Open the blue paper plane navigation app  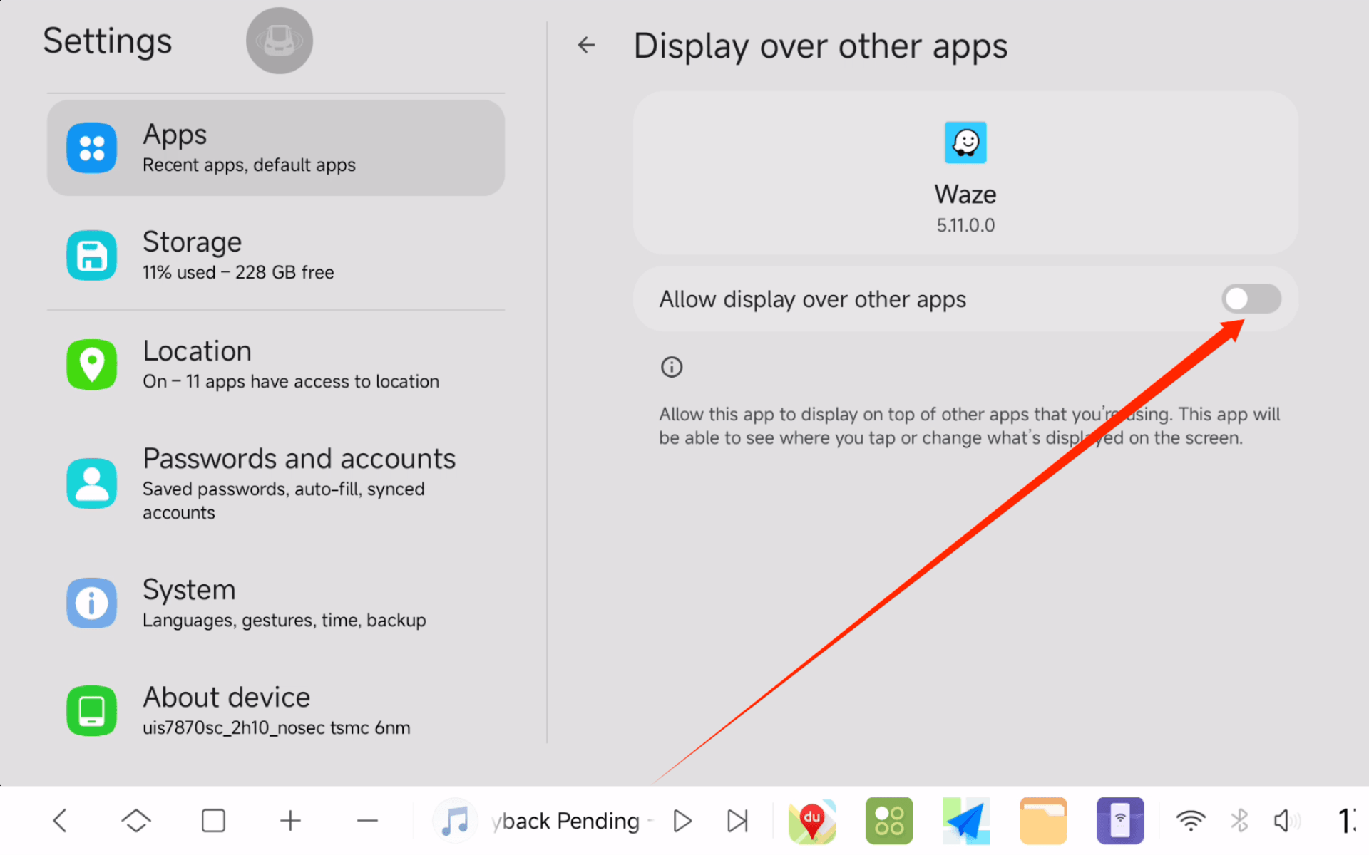[x=965, y=821]
